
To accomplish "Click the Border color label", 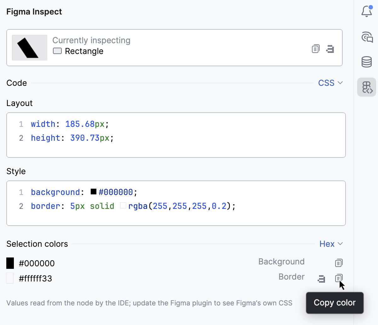I will 291,277.
